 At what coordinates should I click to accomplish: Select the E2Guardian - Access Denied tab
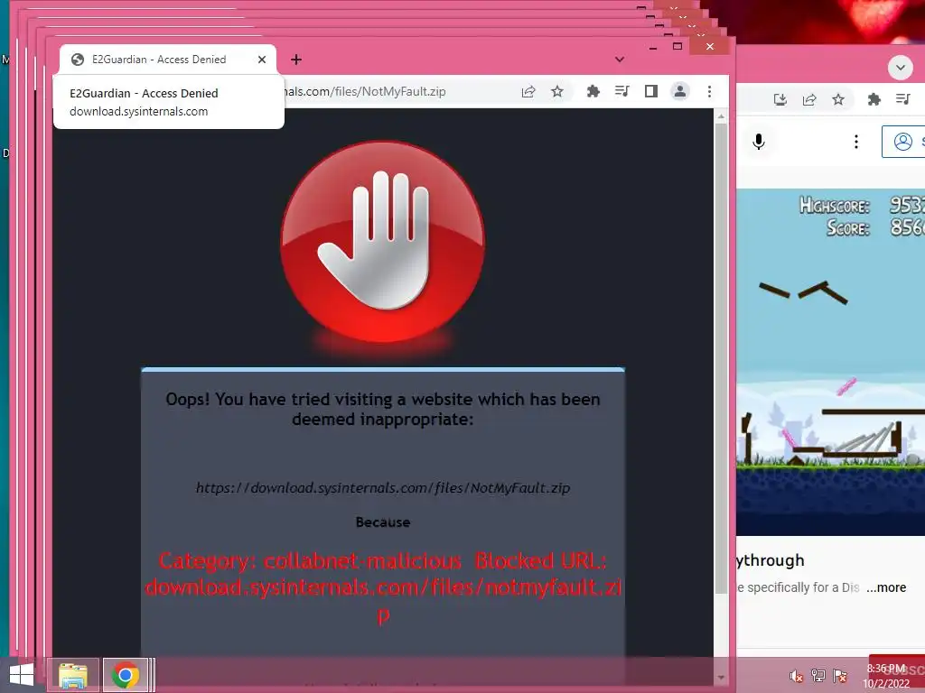(167, 60)
